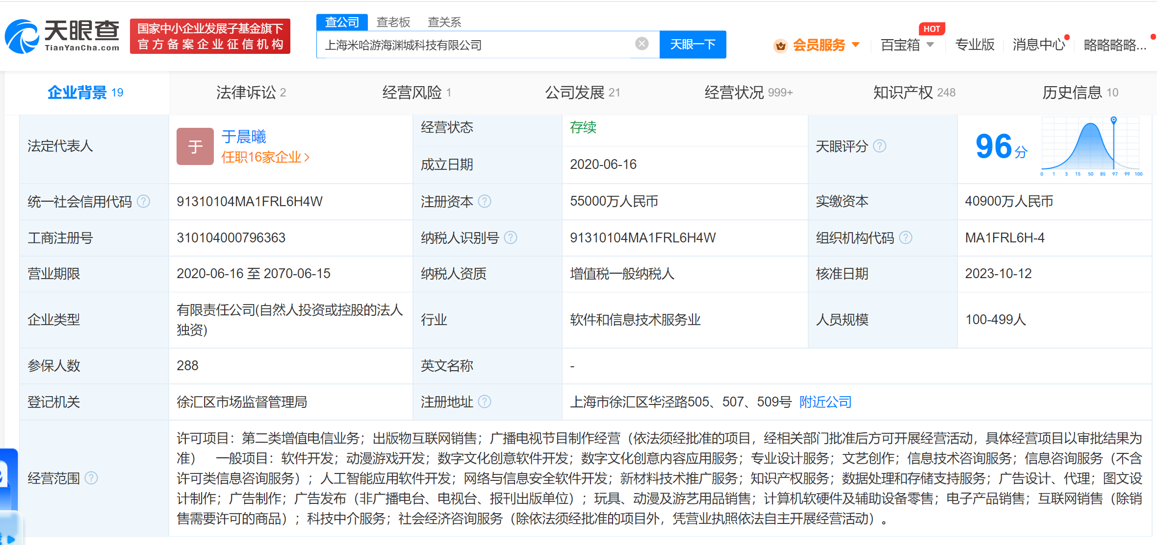Open help icon next to 经营范围
1157x545 pixels.
pyautogui.click(x=91, y=478)
